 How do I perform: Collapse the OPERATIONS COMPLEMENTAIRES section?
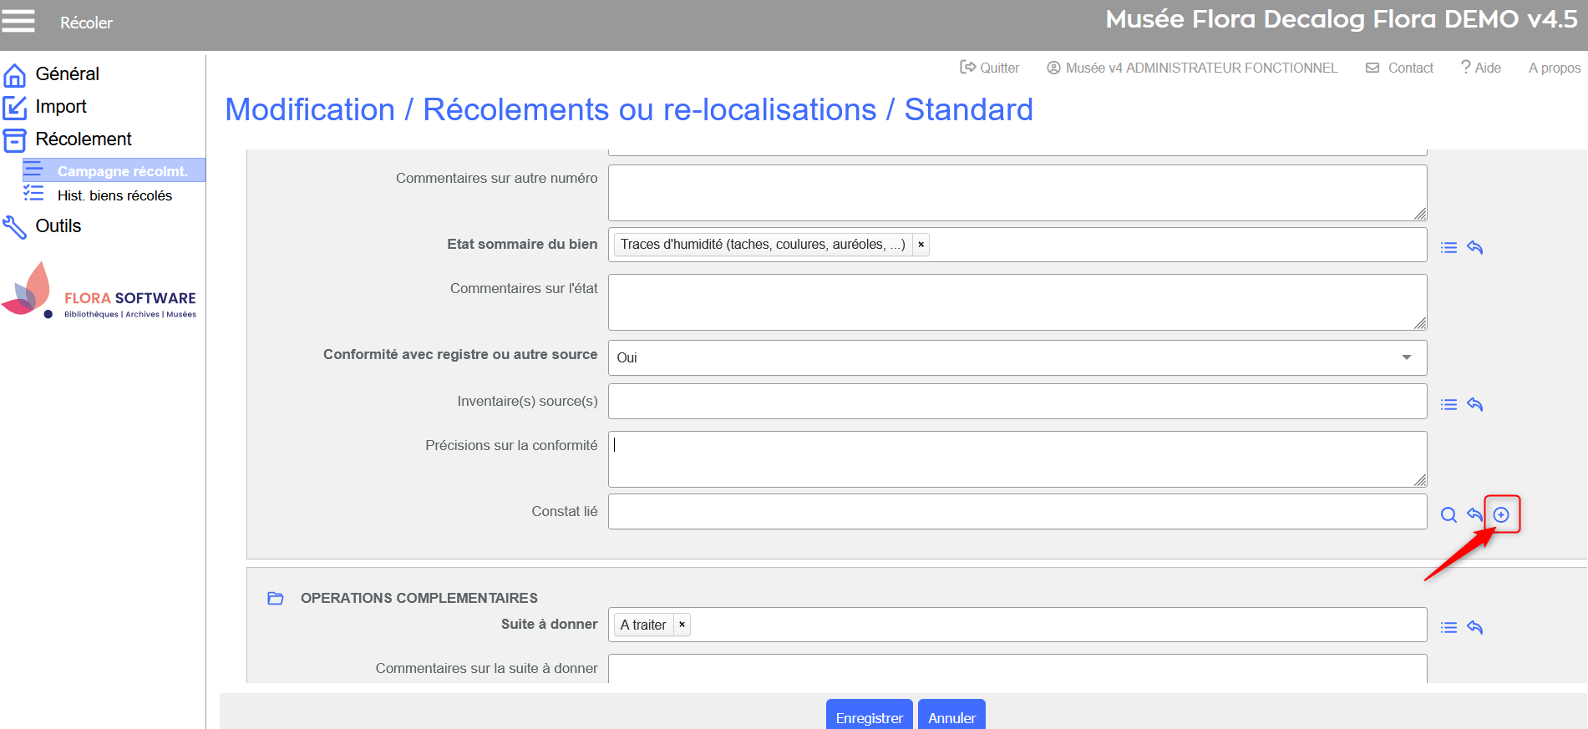[276, 598]
